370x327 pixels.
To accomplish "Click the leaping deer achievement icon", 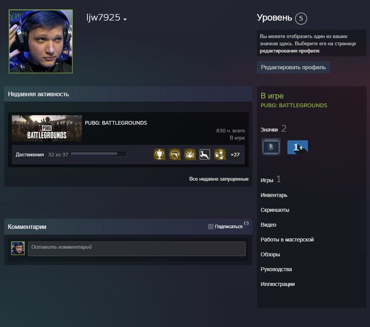I will [x=205, y=155].
